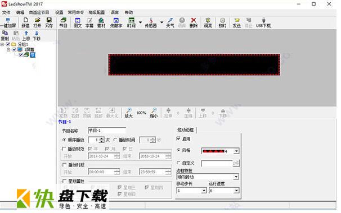341x213 pixels.
Task: Zoom in preview with 放大
Action: tap(128, 113)
